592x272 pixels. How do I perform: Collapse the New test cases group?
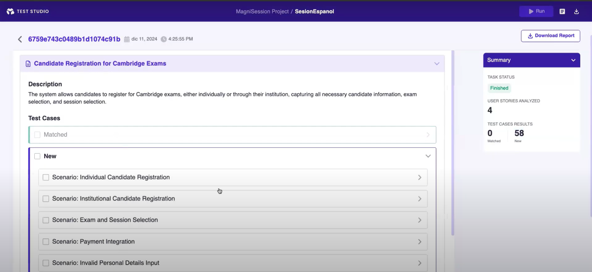(428, 156)
